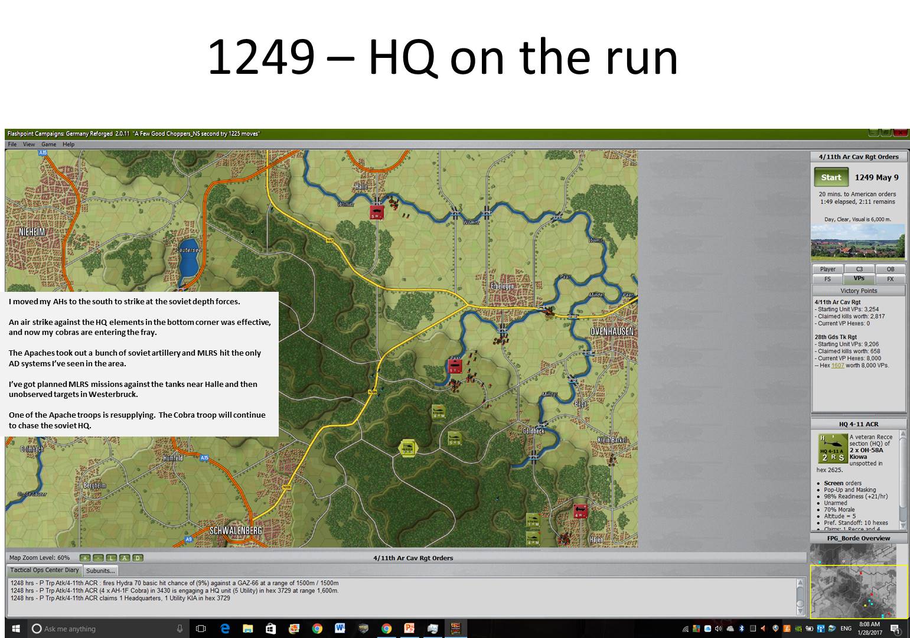The image size is (910, 638).
Task: Click the L map toggle button
Action: coord(111,558)
